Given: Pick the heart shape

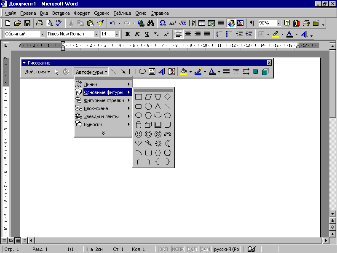Looking at the screenshot, I should (x=139, y=143).
